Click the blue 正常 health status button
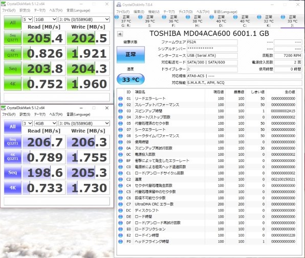The width and height of the screenshot is (305, 258). 130,55
